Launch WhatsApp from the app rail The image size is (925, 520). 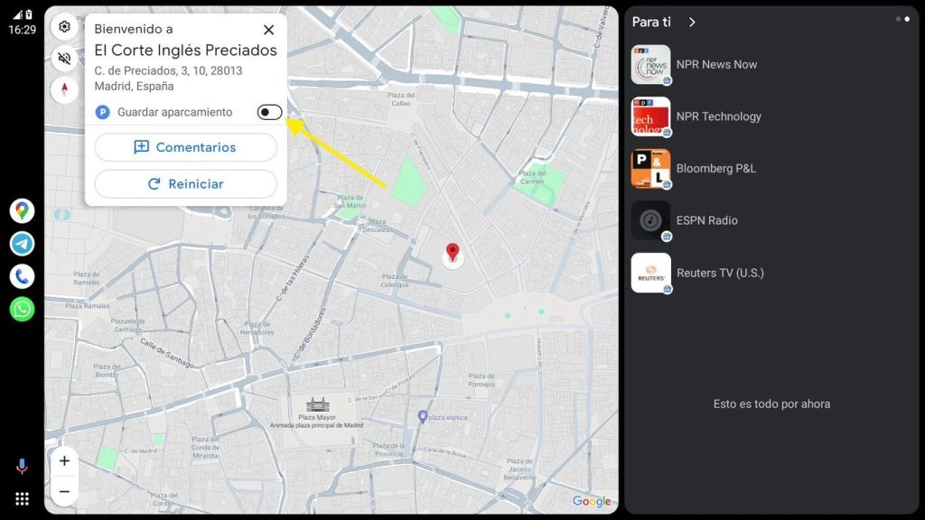[22, 309]
